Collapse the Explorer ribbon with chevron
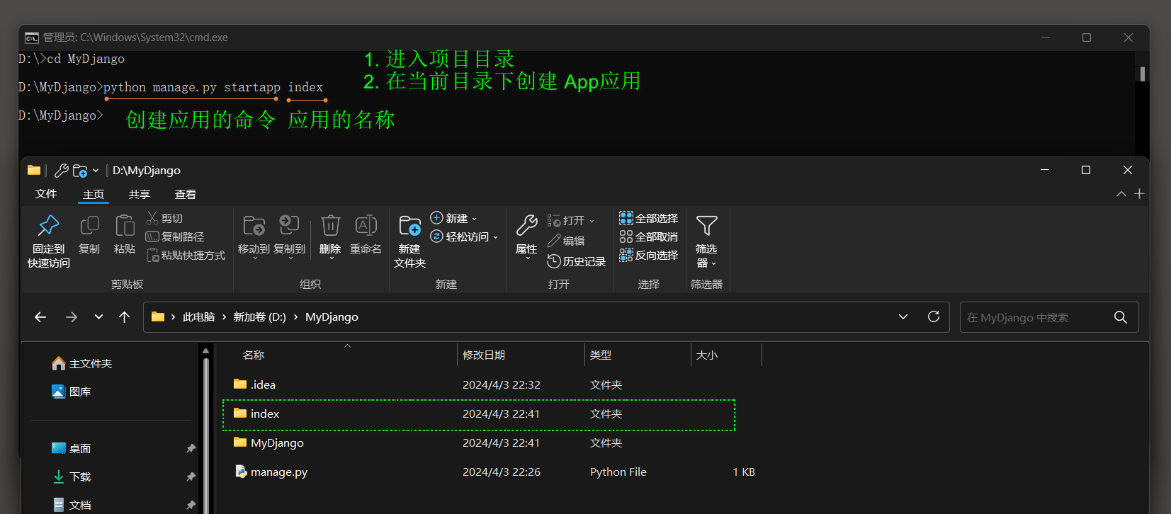1171x514 pixels. [x=1121, y=194]
